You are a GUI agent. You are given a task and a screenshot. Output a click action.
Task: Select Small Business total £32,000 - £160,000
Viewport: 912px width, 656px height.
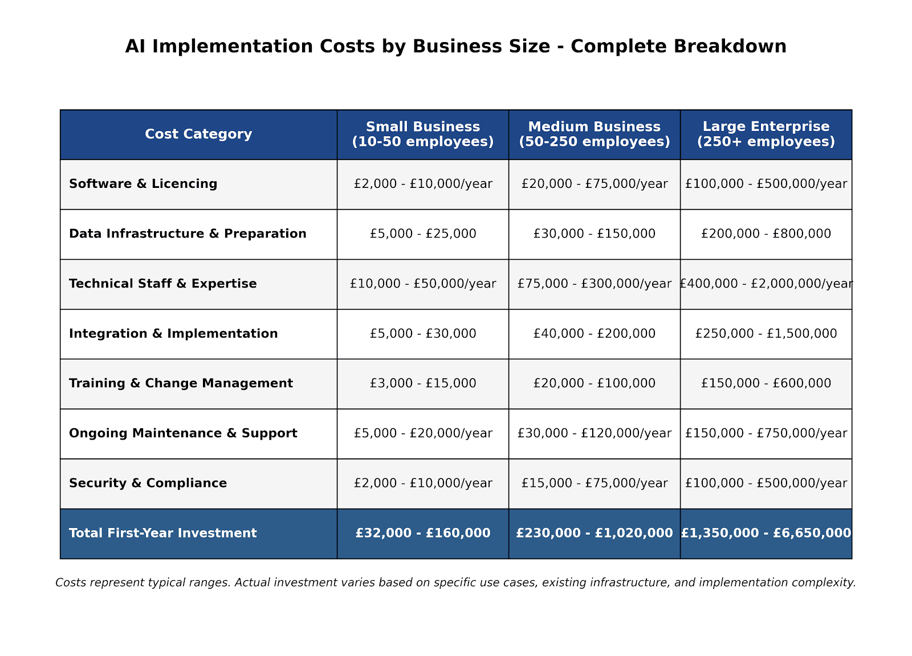pyautogui.click(x=422, y=534)
